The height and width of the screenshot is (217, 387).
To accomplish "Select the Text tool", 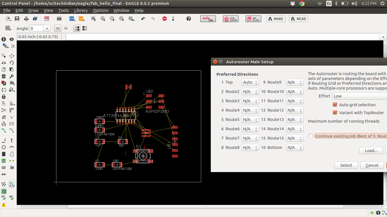I will point(12,140).
